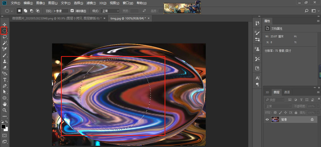Select the Horizontal Type tool

4,80
